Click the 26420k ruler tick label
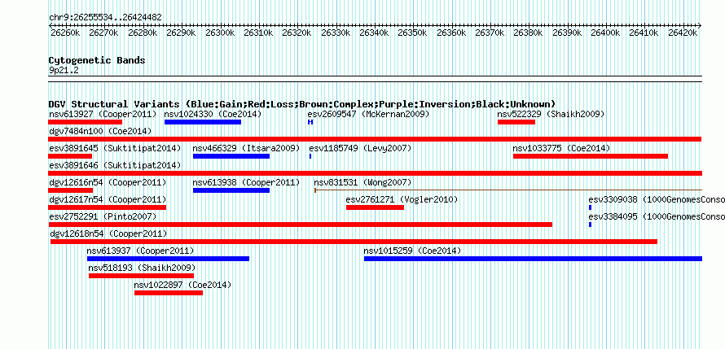 click(x=683, y=33)
